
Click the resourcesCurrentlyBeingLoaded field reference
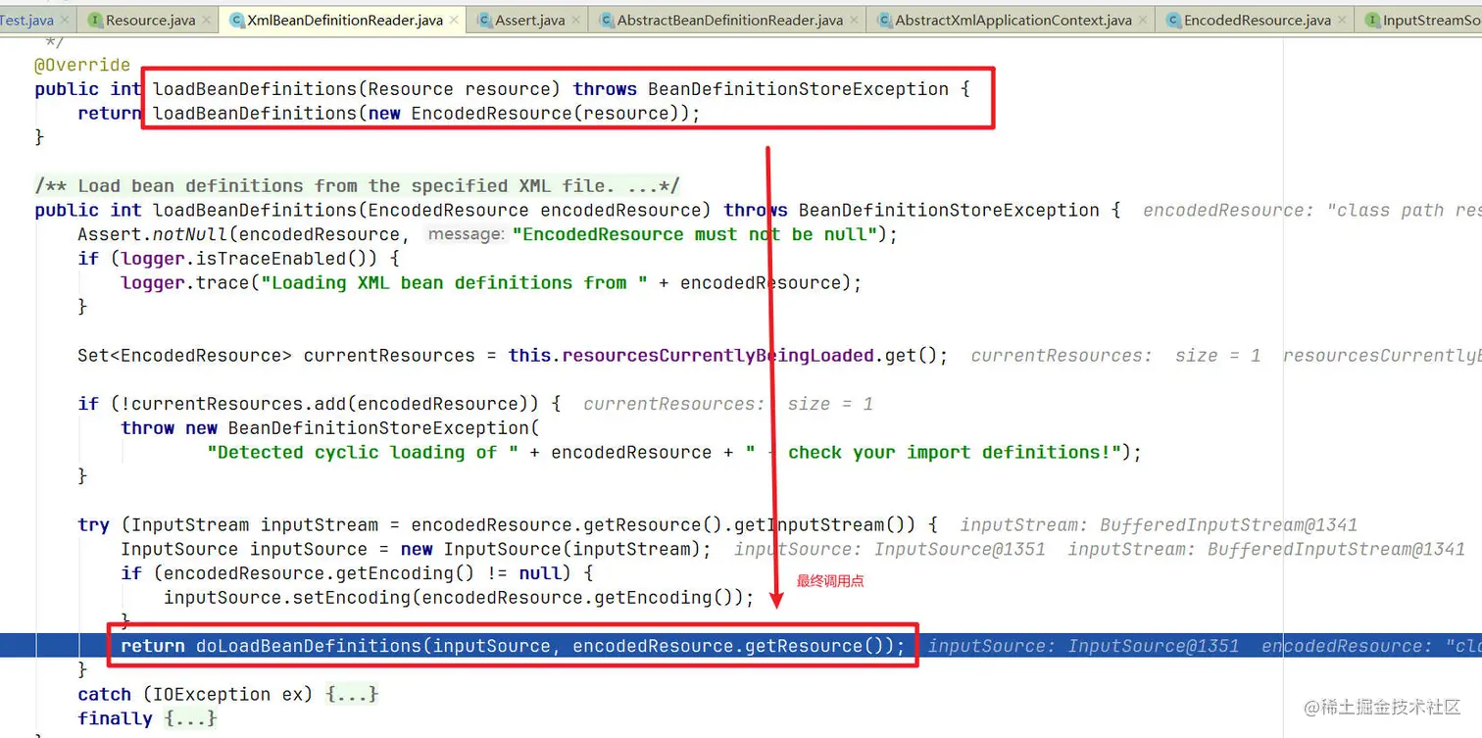click(717, 356)
